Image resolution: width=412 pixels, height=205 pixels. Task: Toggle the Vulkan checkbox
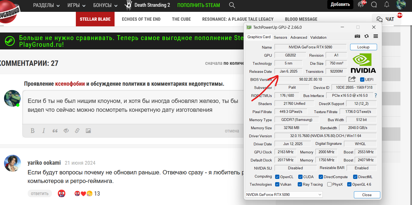(277, 184)
